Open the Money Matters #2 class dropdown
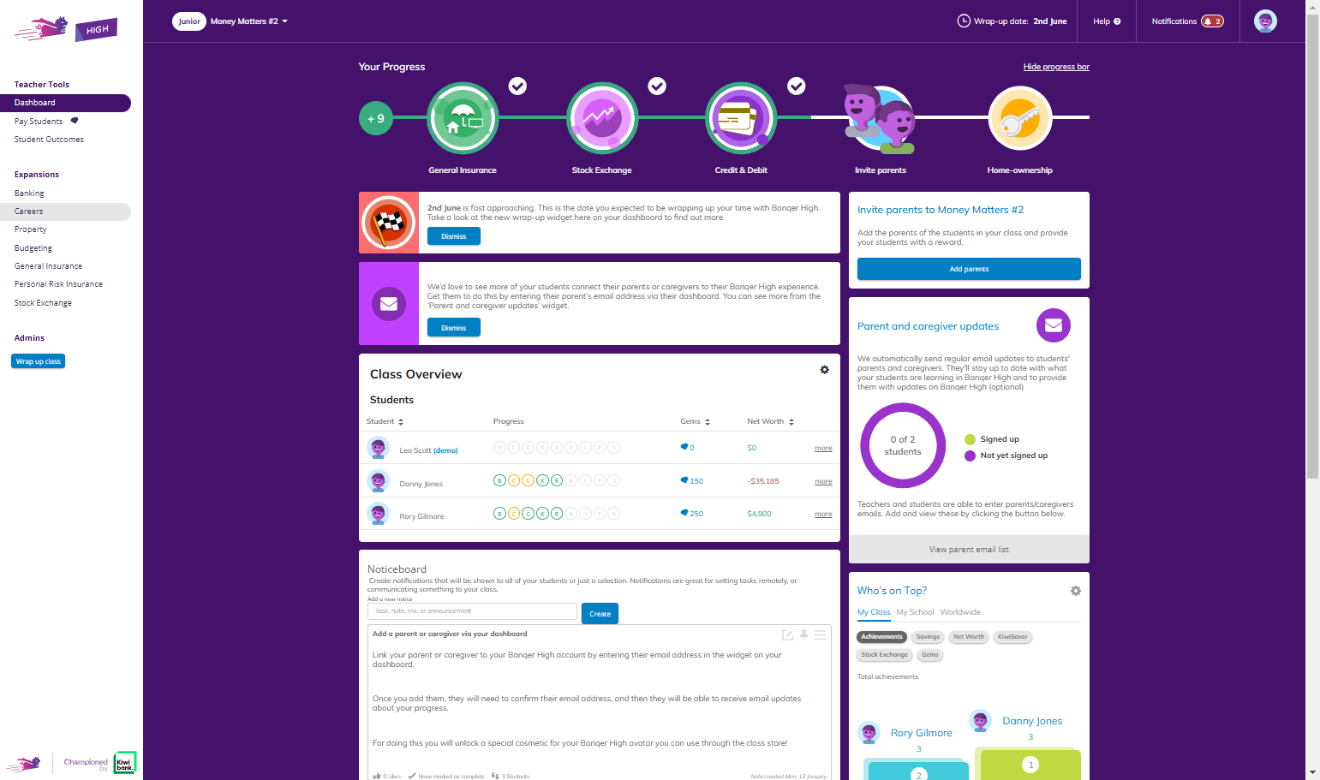Viewport: 1320px width, 780px height. (249, 21)
